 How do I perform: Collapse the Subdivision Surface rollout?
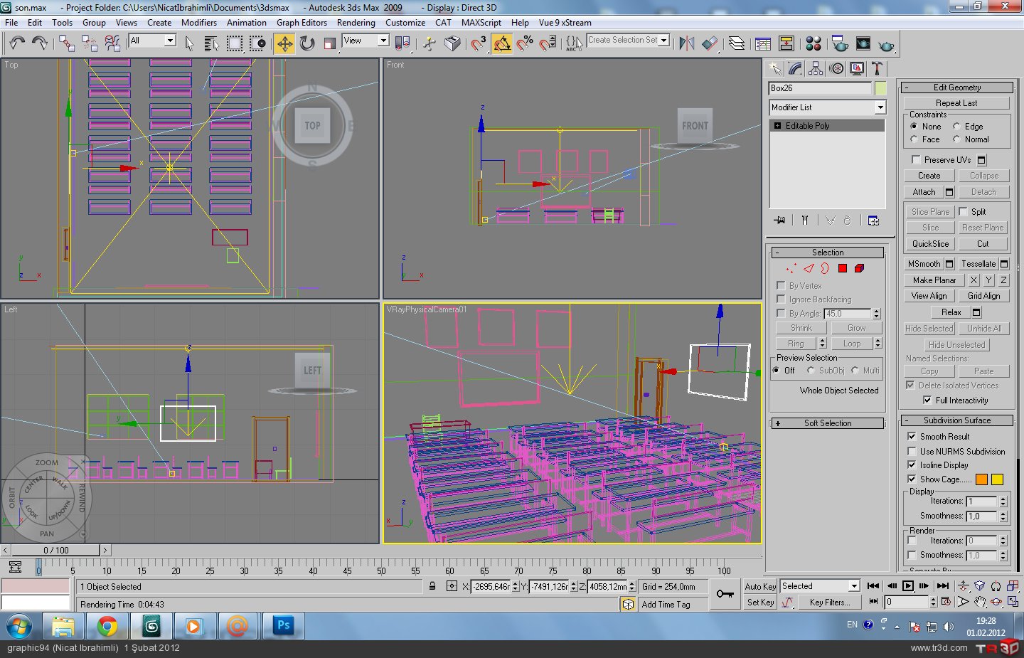957,420
